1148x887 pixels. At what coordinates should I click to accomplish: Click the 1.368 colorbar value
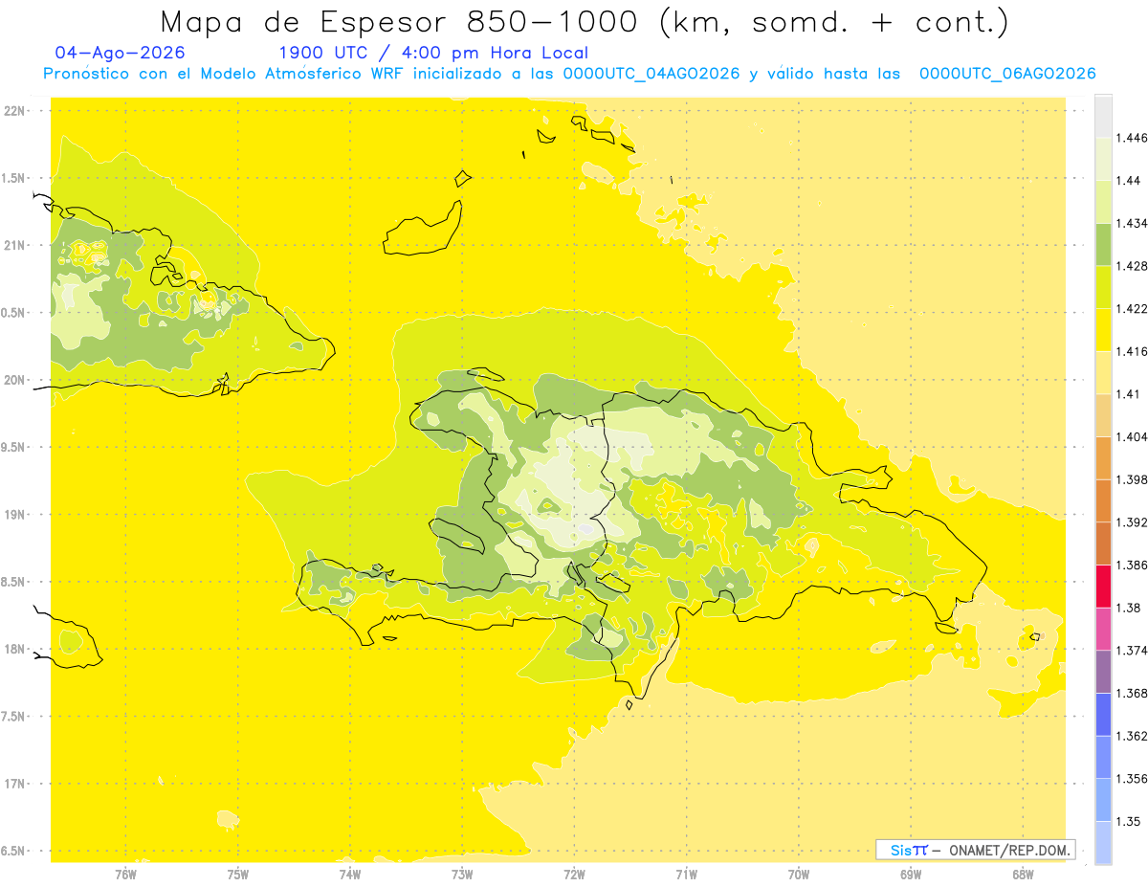[x=1132, y=693]
